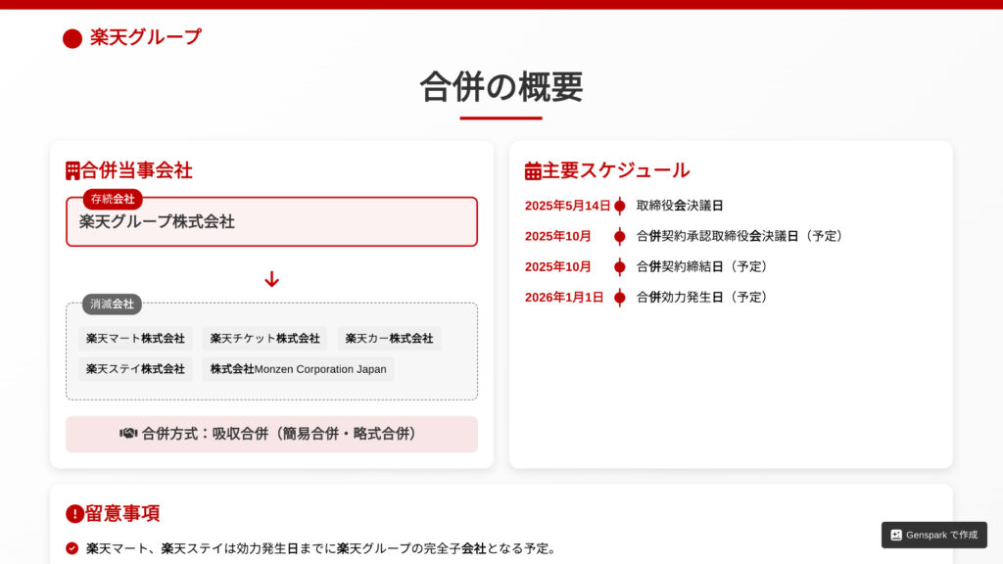Click the red down arrow between company boxes

[272, 279]
